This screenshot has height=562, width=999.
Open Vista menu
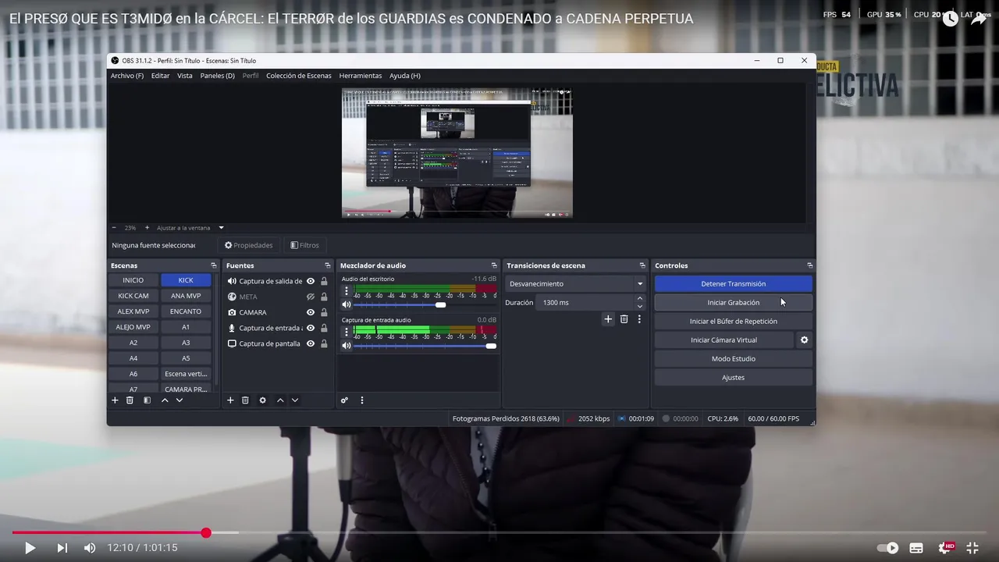(x=185, y=76)
